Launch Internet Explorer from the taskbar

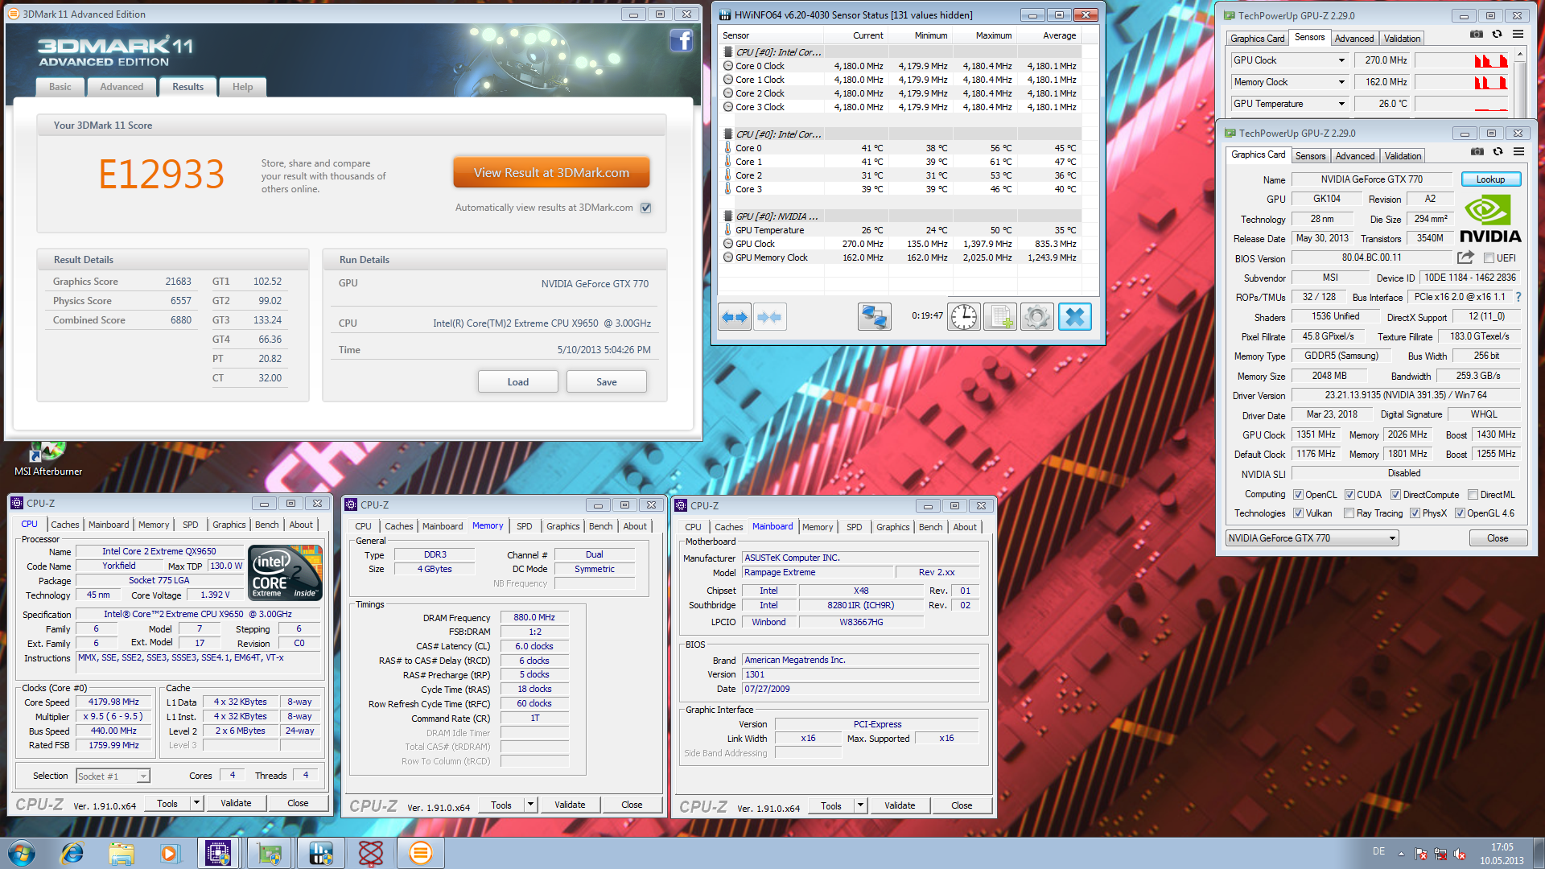pyautogui.click(x=72, y=853)
